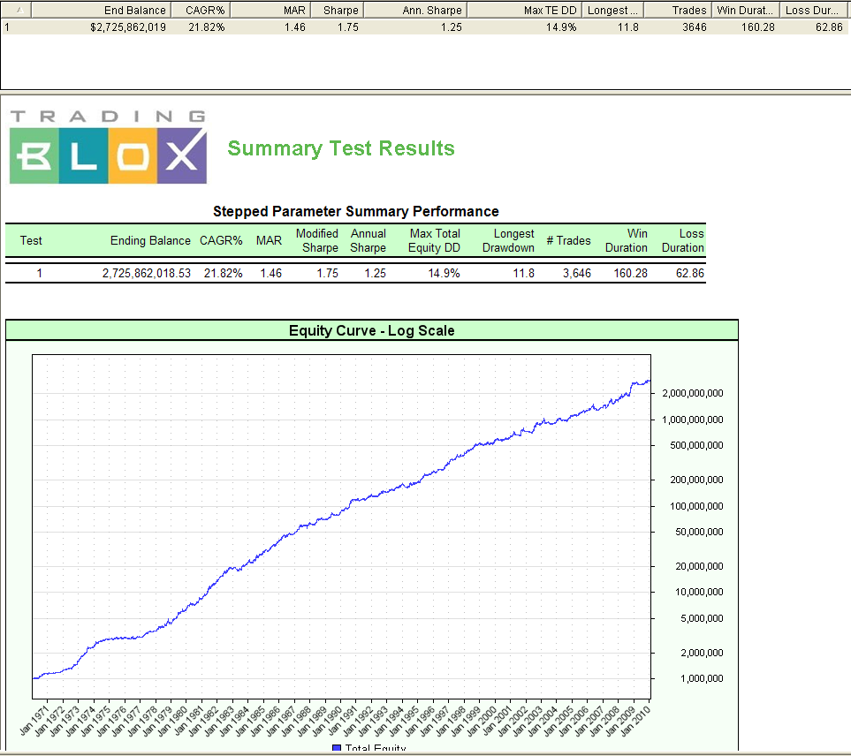Click the Equity Curve - Log Scale title

tap(371, 330)
